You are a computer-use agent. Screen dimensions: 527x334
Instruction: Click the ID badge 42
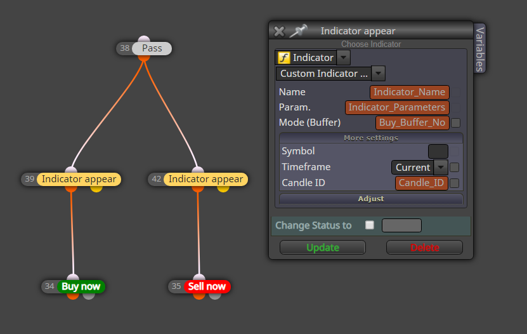(156, 179)
